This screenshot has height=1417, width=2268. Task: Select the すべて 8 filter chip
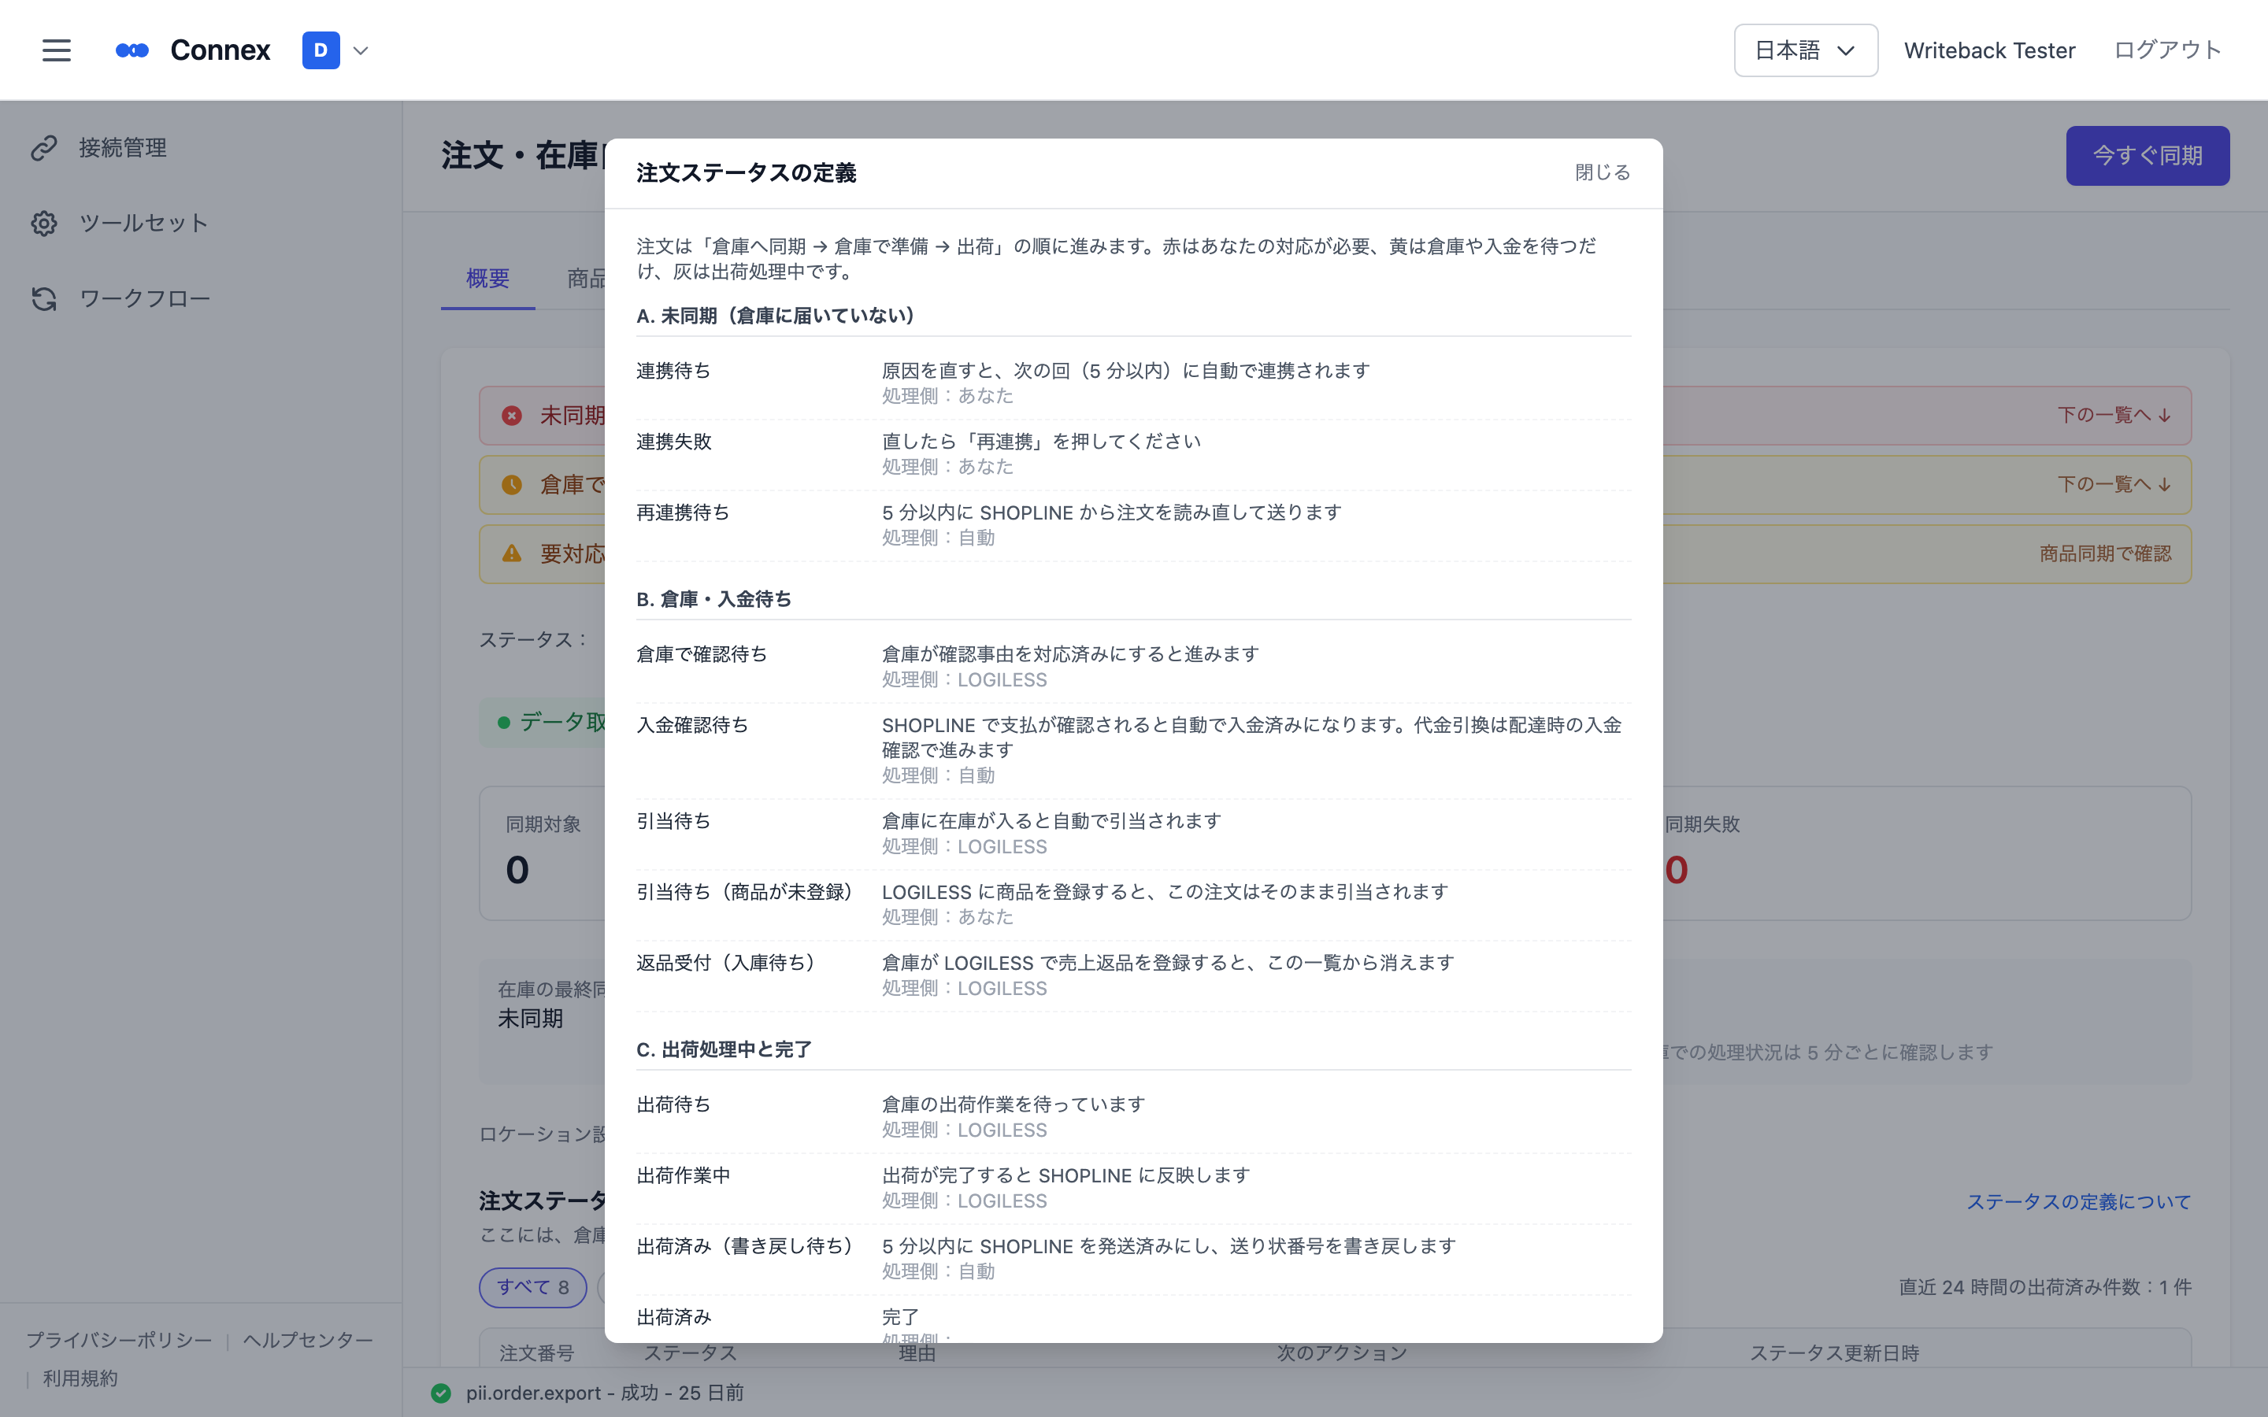[532, 1287]
